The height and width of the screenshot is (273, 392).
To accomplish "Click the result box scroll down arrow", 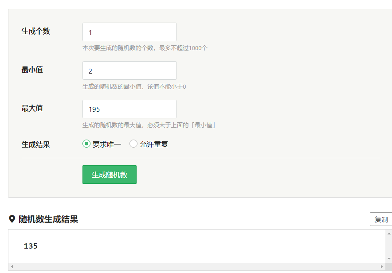I will [x=389, y=259].
